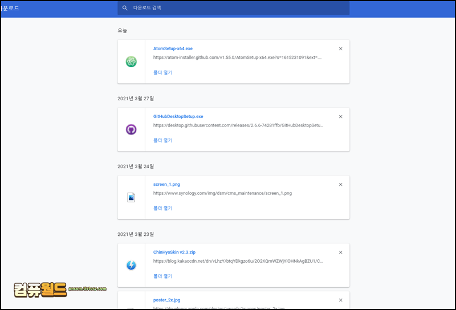The width and height of the screenshot is (456, 310).
Task: Click the screen_1.png image file icon
Action: point(131,198)
